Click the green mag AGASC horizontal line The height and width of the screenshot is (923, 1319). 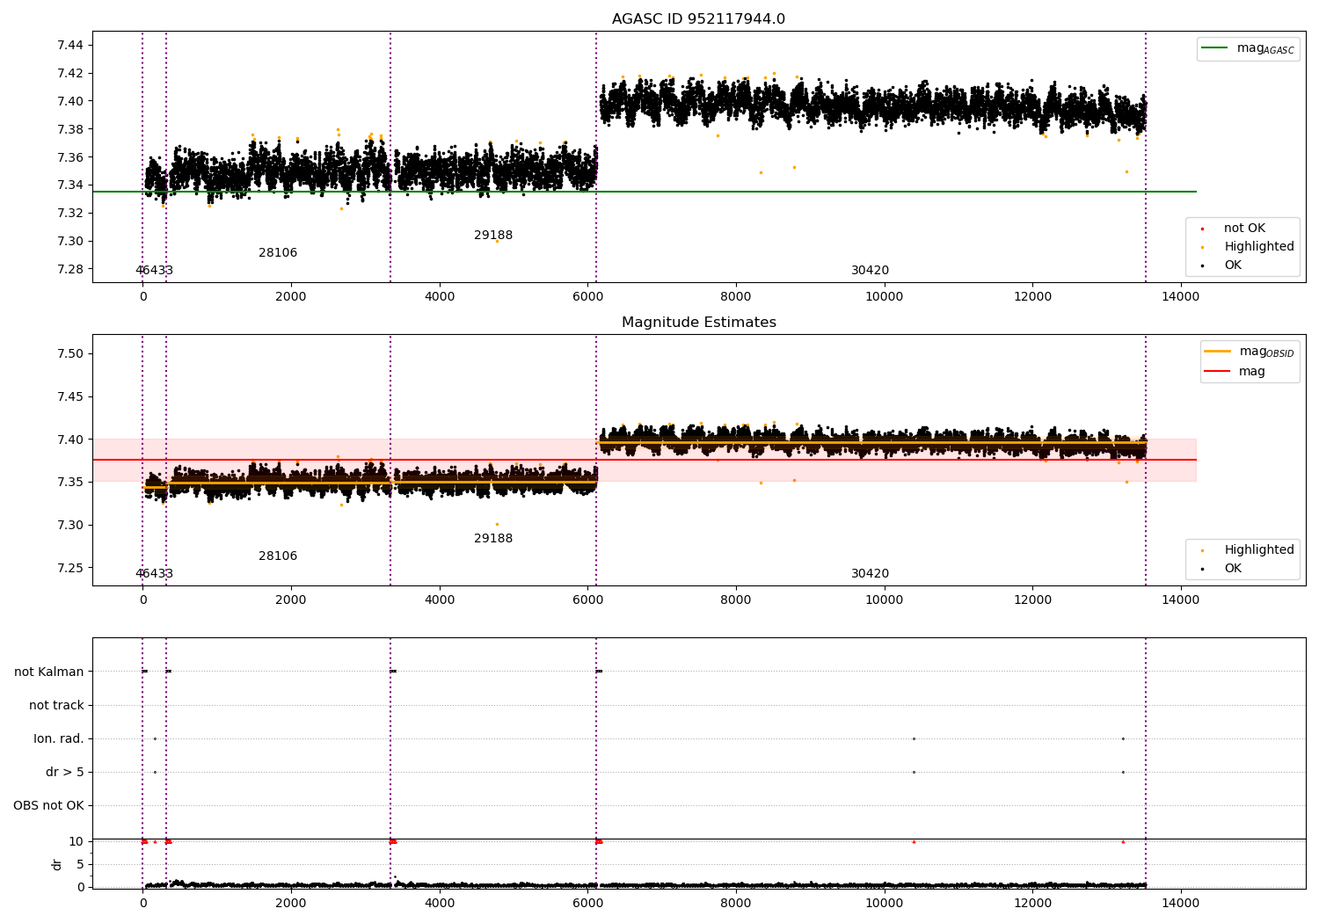[645, 192]
